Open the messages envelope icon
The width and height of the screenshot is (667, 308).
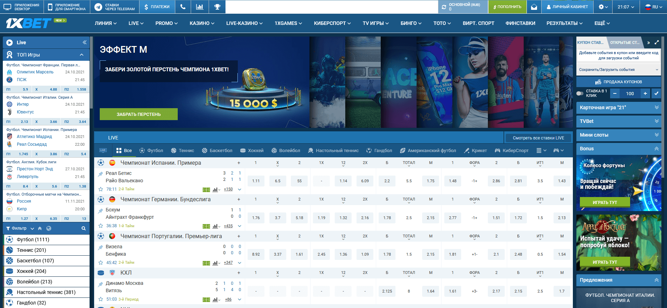click(534, 7)
